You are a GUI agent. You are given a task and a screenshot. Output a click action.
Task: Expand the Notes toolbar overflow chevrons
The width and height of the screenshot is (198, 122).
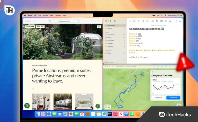[x=176, y=21]
